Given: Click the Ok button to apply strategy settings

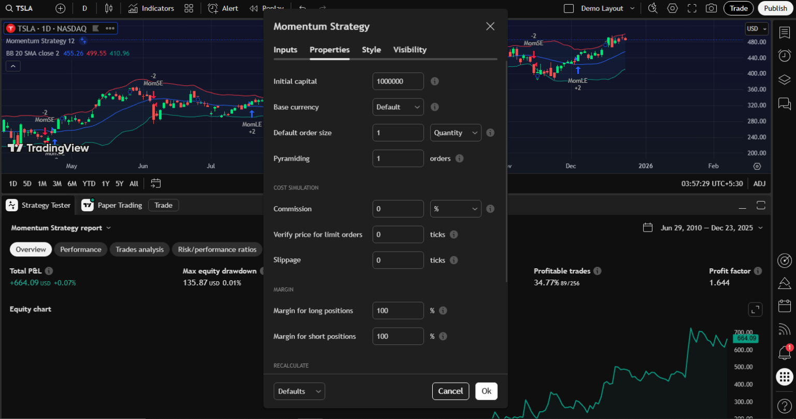Looking at the screenshot, I should 486,391.
